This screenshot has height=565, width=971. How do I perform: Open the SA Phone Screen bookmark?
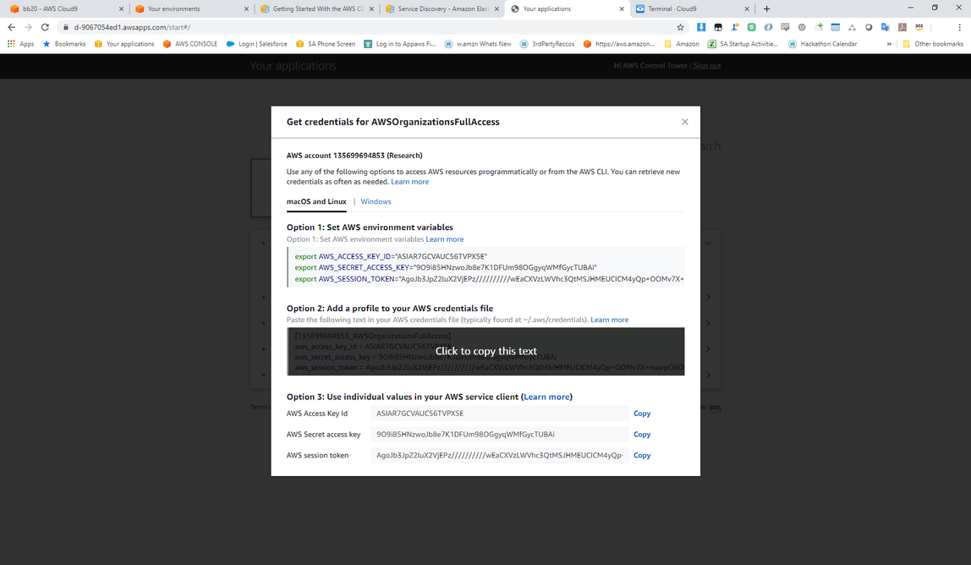326,44
